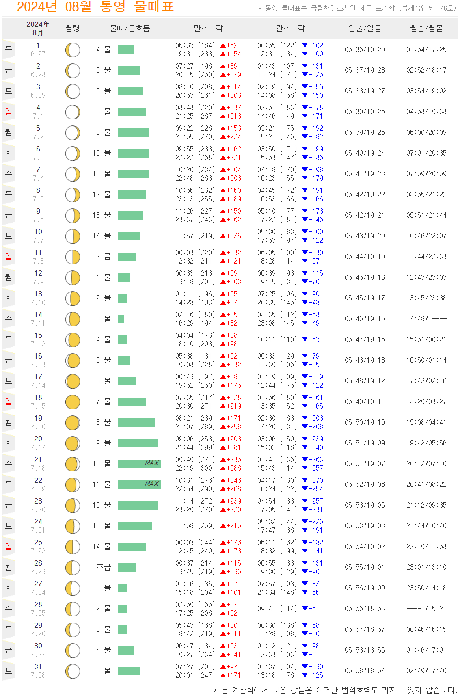Click moonset value ---- /15:21 on August 28
458x696 pixels.
pos(426,609)
